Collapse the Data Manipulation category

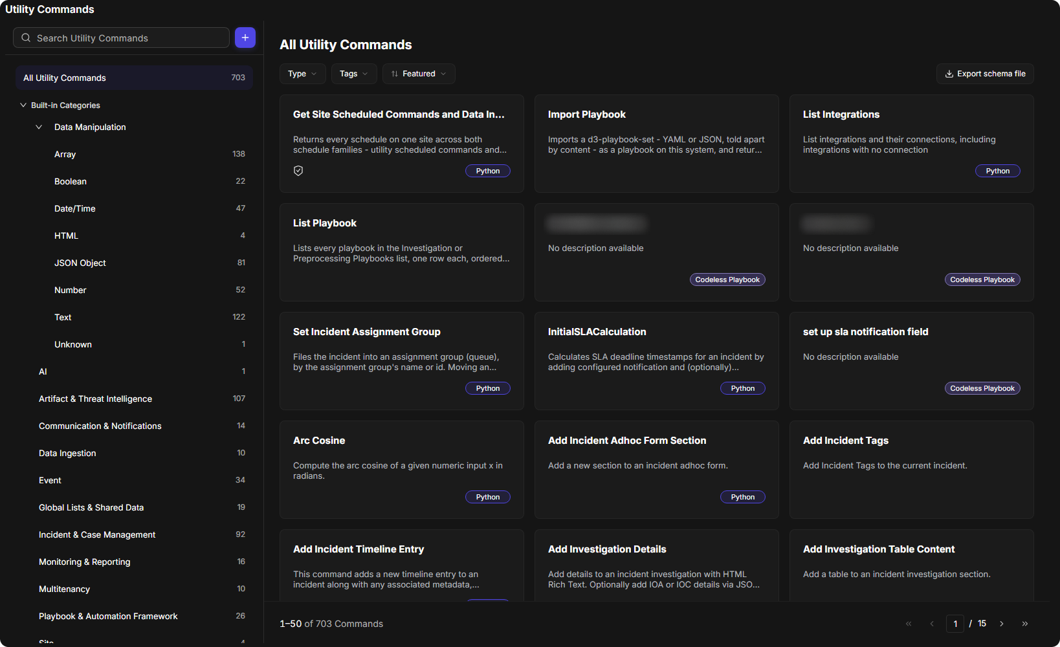(39, 127)
